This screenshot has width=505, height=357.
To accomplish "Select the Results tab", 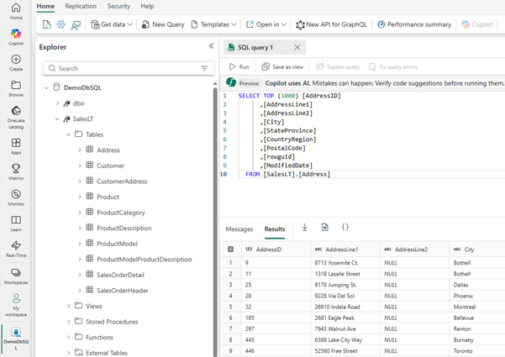I will tap(275, 229).
